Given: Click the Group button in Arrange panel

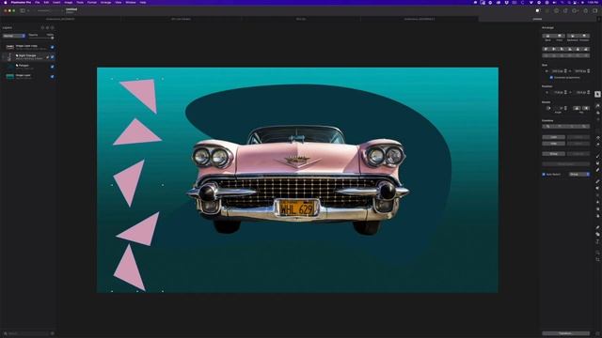Looking at the screenshot, I should (554, 154).
